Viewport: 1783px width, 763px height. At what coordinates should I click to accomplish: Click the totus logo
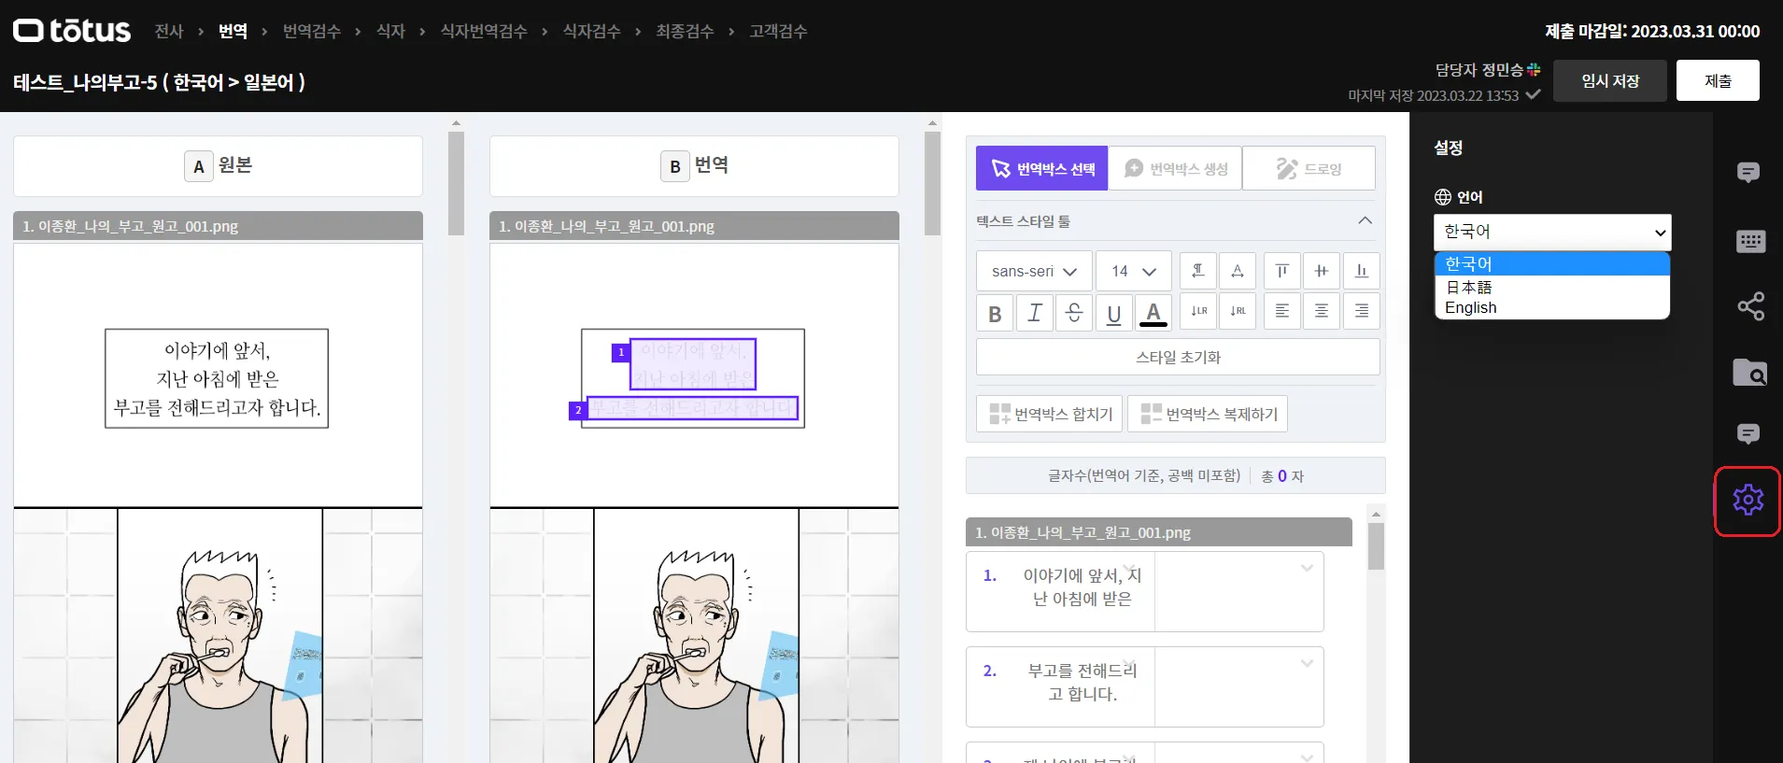pyautogui.click(x=72, y=31)
